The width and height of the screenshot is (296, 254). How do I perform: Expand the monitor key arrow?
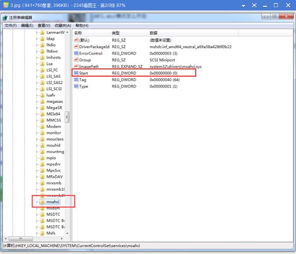(x=37, y=133)
